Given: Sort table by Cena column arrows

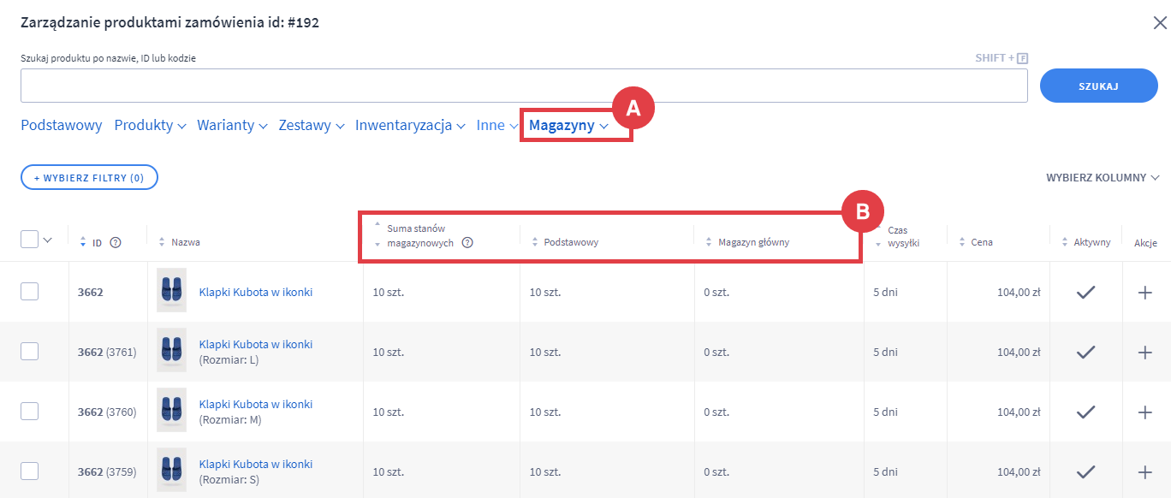Looking at the screenshot, I should click(x=962, y=242).
